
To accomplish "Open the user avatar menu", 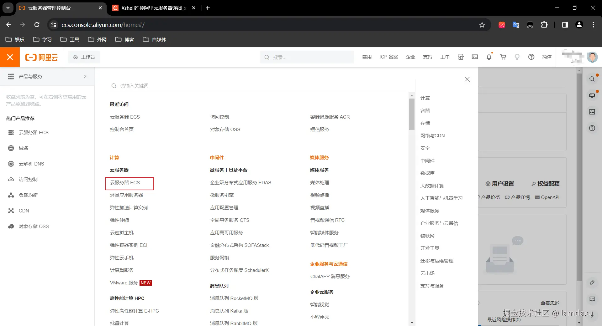I will (592, 57).
